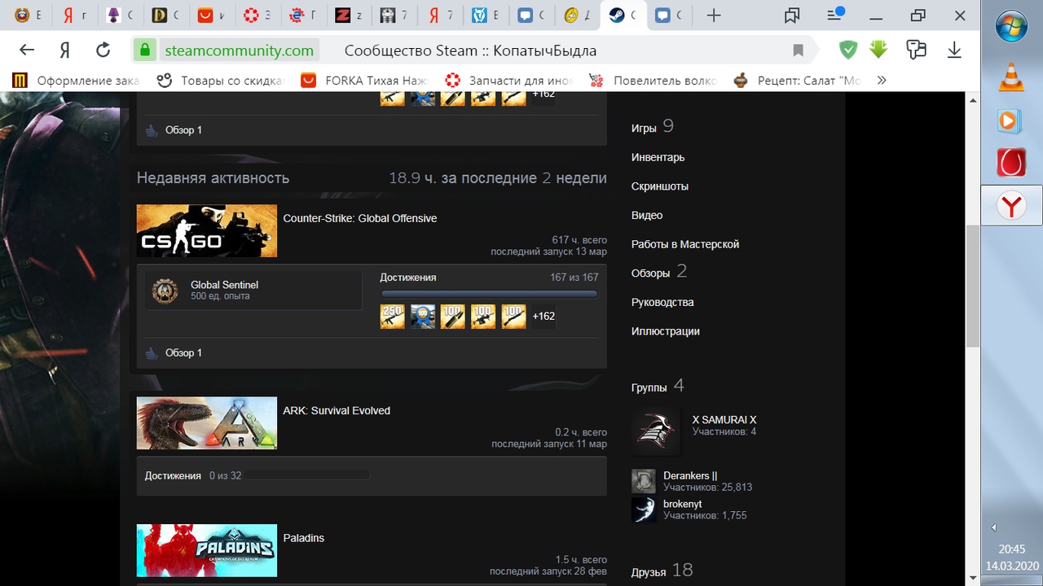Open the Товары со скидка bookmark
The image size is (1043, 586).
pos(219,80)
